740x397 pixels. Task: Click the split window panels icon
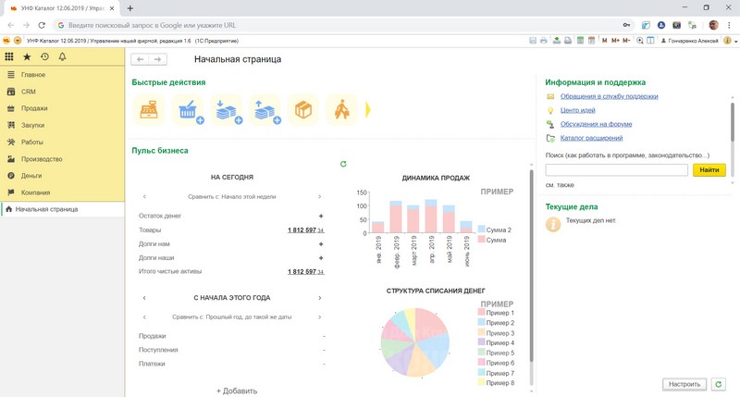[650, 41]
